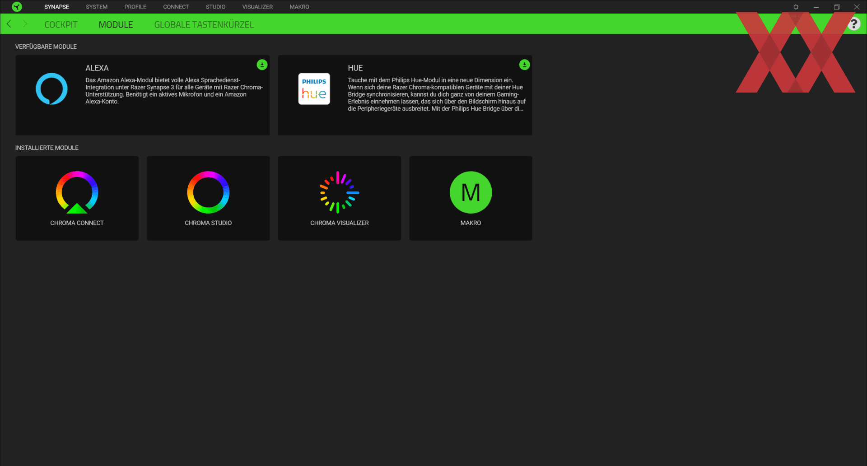Select the Module sub-tab
Screen dimensions: 867x466
(116, 25)
